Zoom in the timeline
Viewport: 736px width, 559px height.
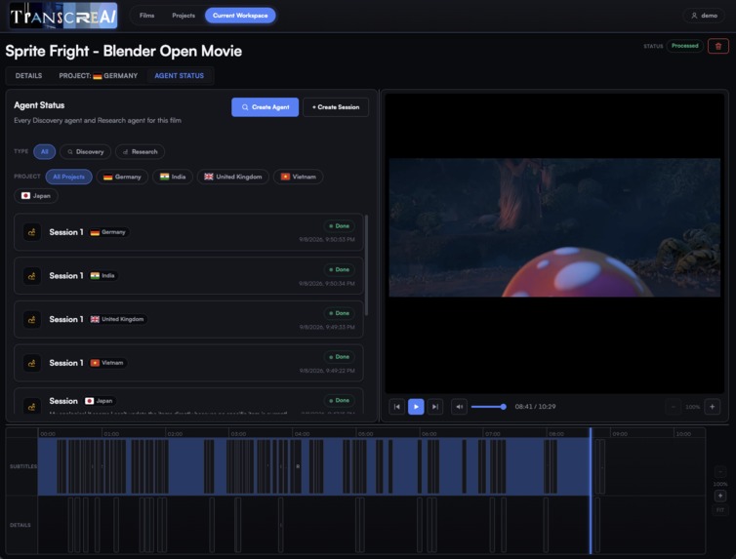pyautogui.click(x=720, y=496)
